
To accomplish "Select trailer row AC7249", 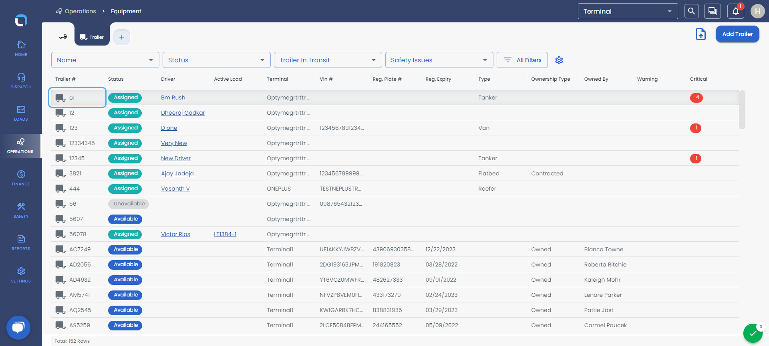I will coord(395,249).
